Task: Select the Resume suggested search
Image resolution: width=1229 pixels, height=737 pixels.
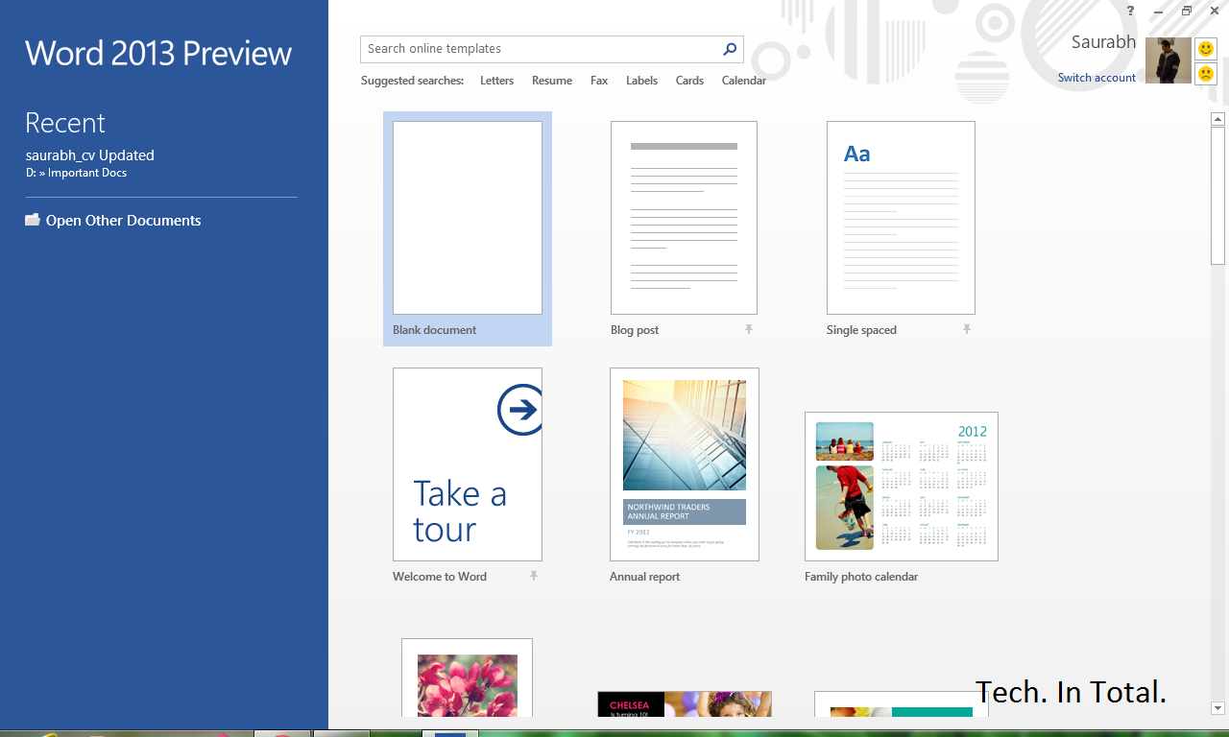Action: (551, 81)
